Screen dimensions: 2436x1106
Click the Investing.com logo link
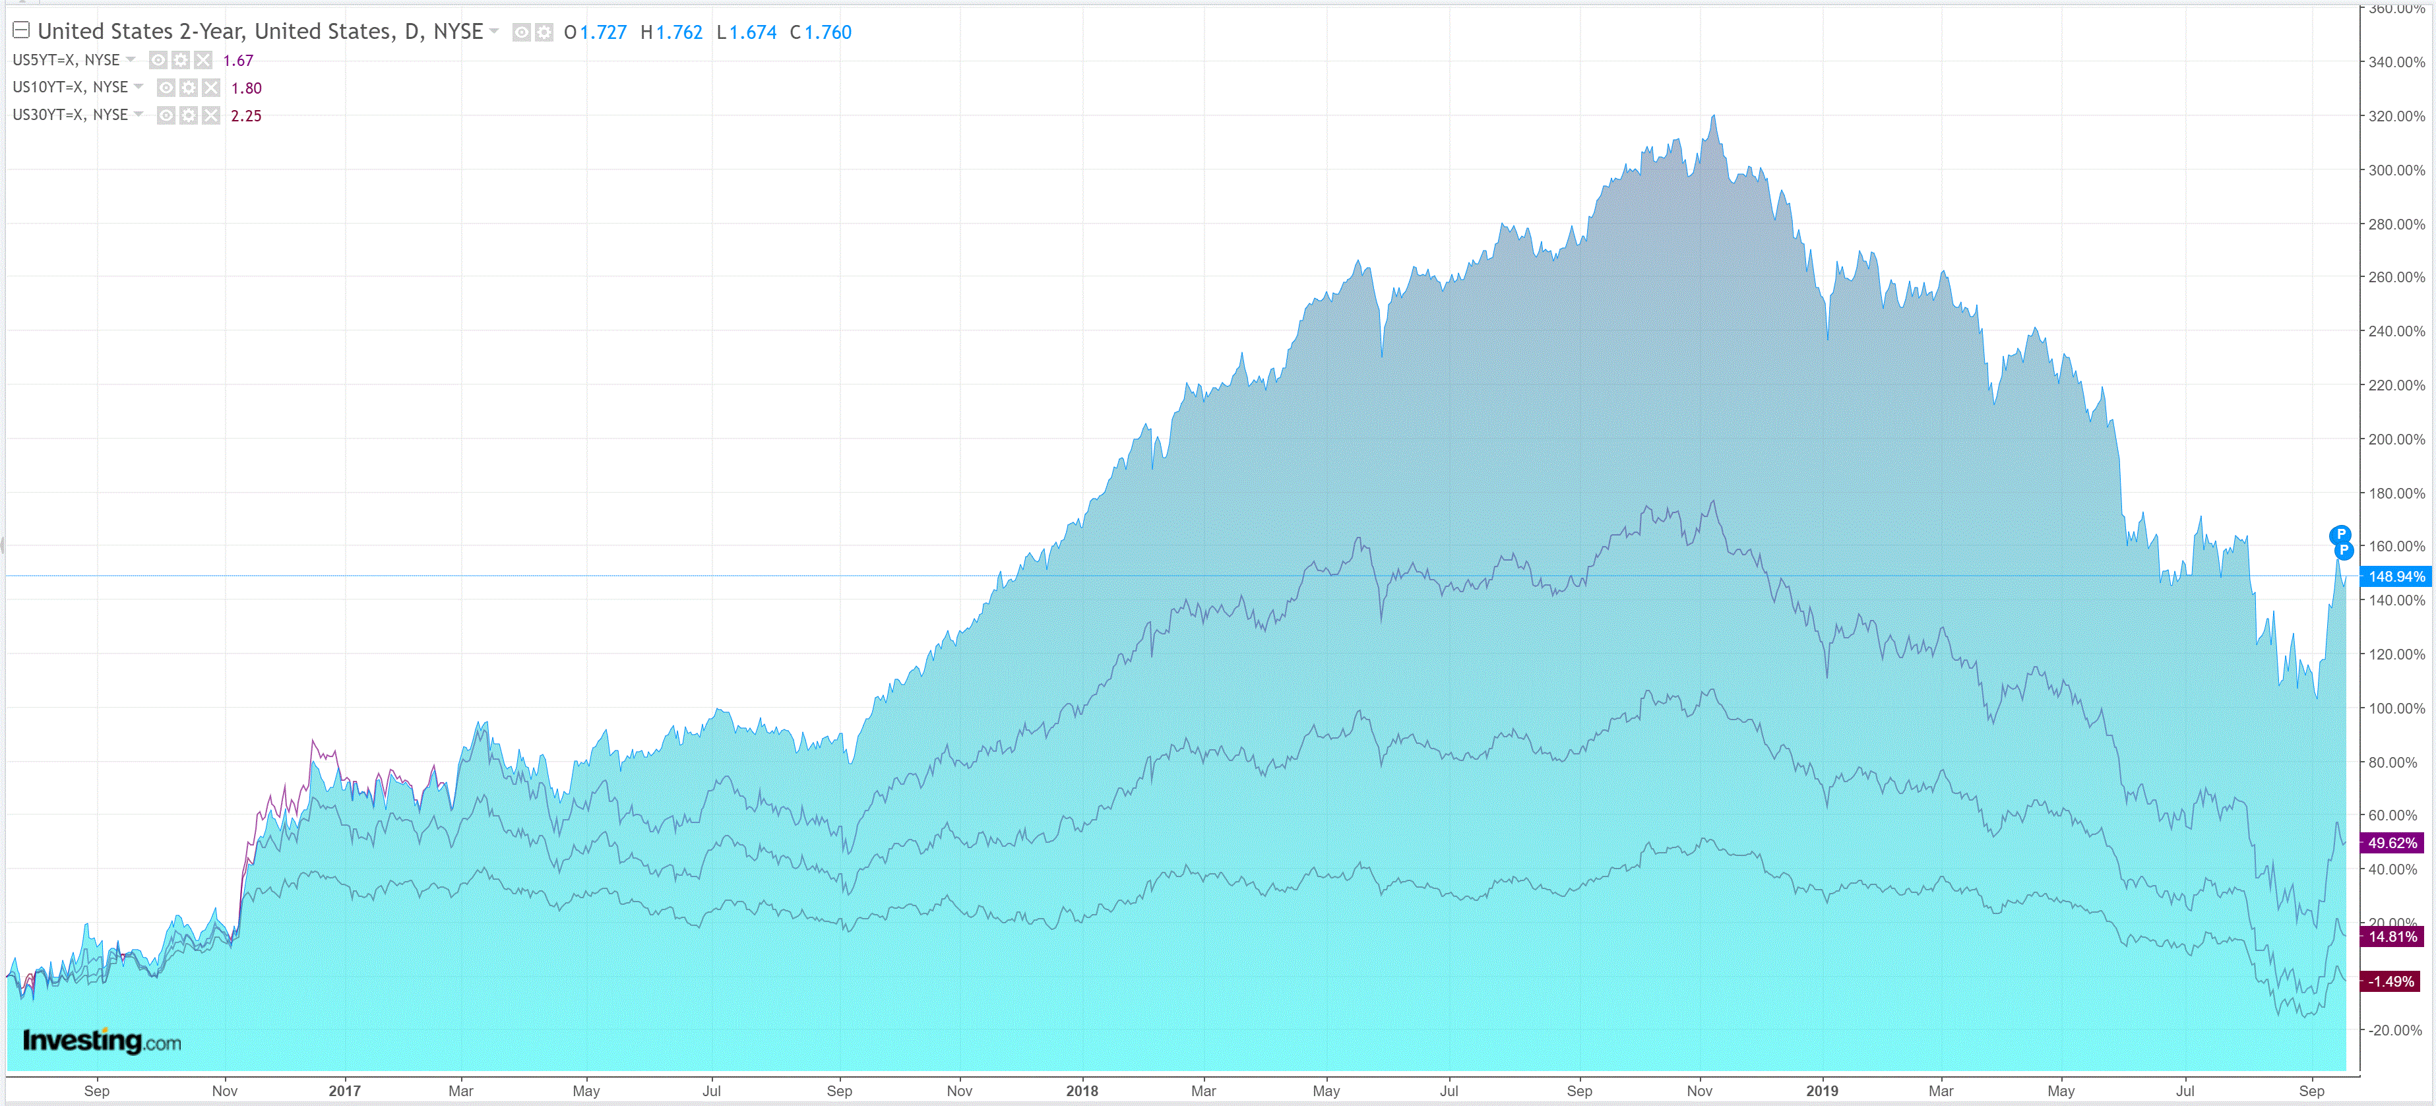tap(101, 1041)
